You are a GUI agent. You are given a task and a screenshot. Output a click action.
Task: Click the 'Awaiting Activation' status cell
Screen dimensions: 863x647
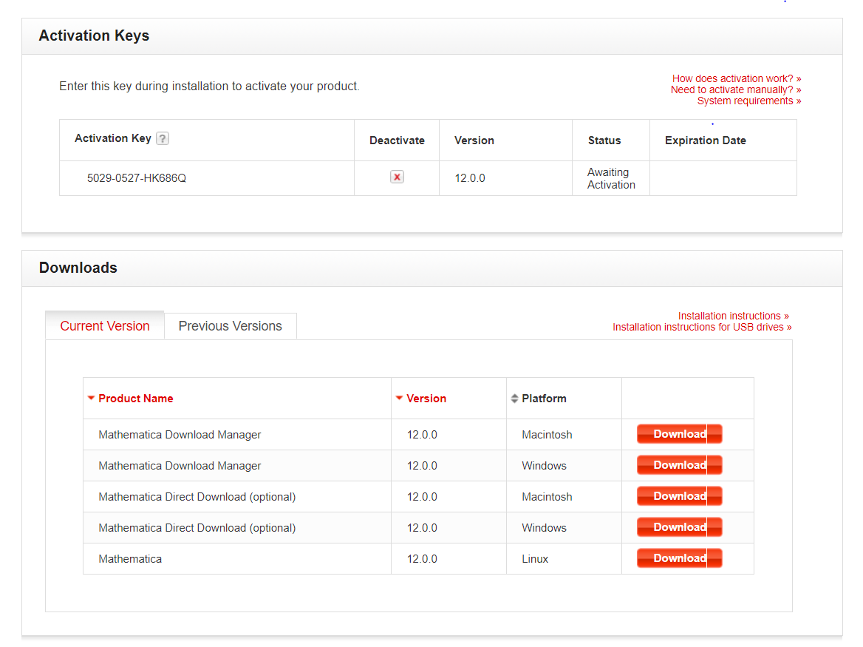click(x=611, y=178)
